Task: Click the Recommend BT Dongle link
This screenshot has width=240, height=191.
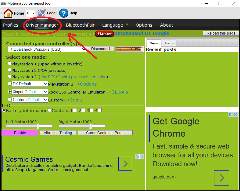Action: point(141,33)
